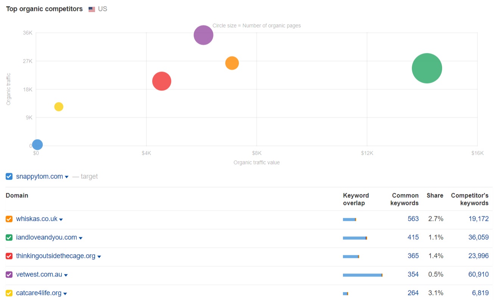This screenshot has height=300, width=497.
Task: Open dropdown arrow beside catcare4life.org
Action: tap(65, 294)
